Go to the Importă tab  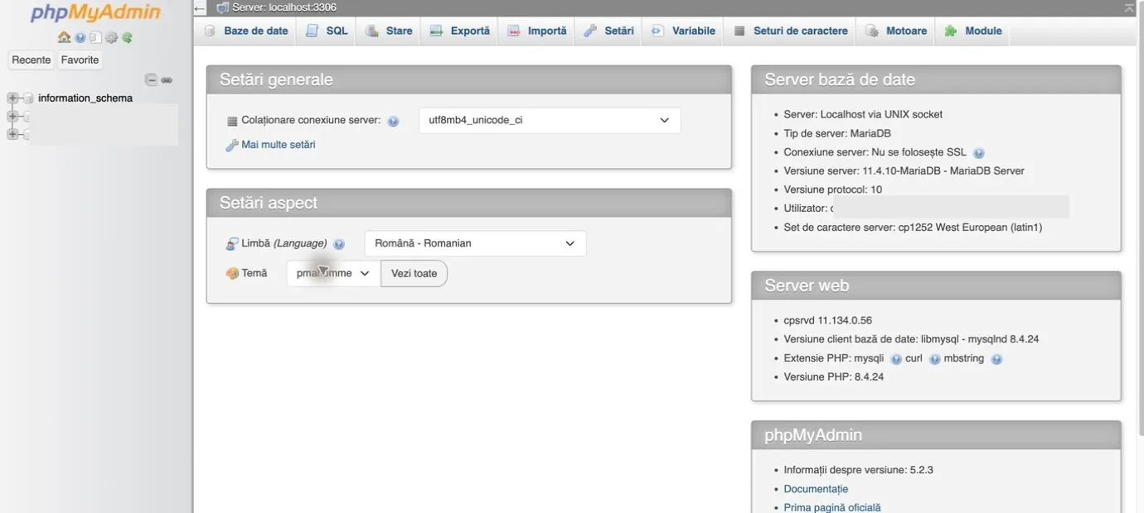(536, 31)
